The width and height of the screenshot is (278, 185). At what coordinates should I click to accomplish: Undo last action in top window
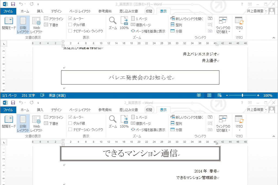pyautogui.click(x=21, y=4)
